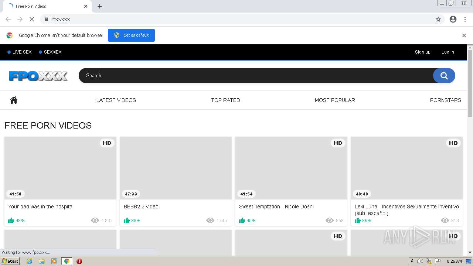Click the red circular taskbar icon
The height and width of the screenshot is (266, 473).
tap(79, 261)
